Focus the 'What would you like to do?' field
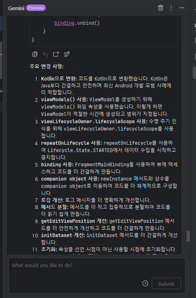 tap(97, 275)
